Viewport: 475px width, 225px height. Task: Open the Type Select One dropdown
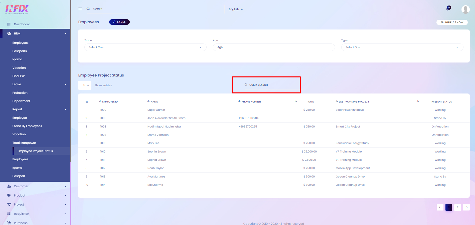tap(402, 47)
